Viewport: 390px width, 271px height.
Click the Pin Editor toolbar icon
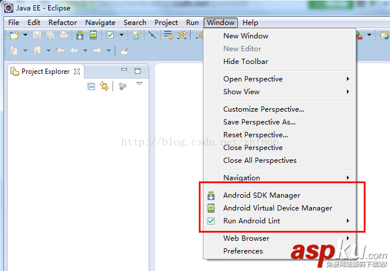click(x=124, y=51)
